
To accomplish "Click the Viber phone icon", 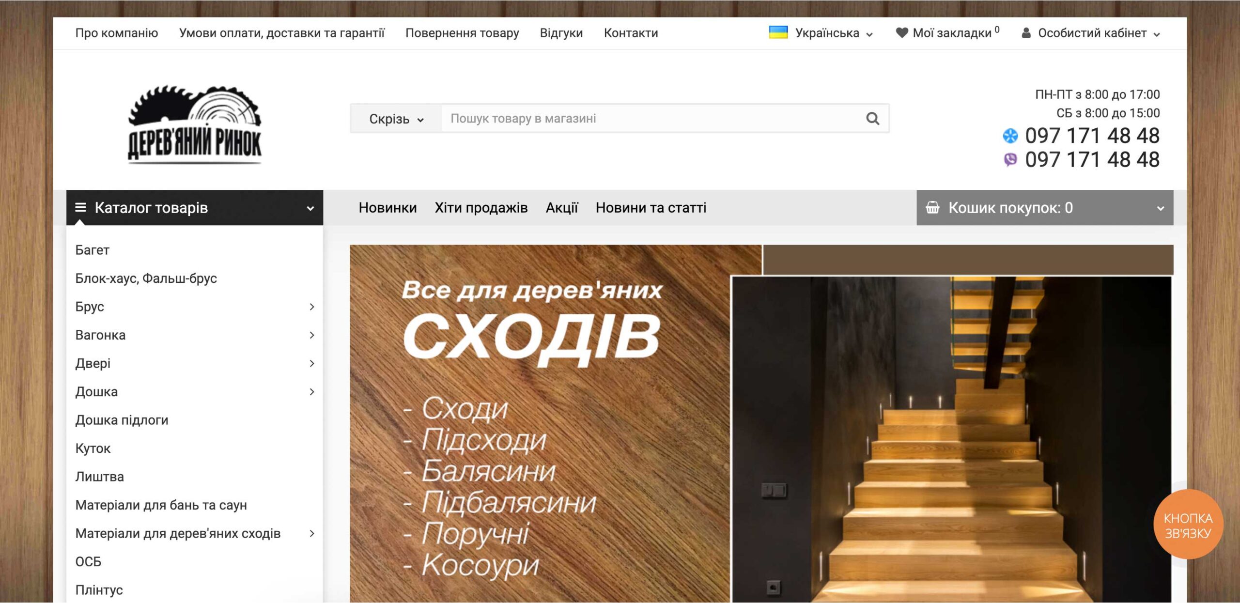I will point(1010,160).
